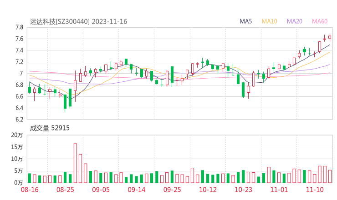The width and height of the screenshot is (337, 200).
Task: Click the 6.4 price axis value
Action: click(x=19, y=108)
